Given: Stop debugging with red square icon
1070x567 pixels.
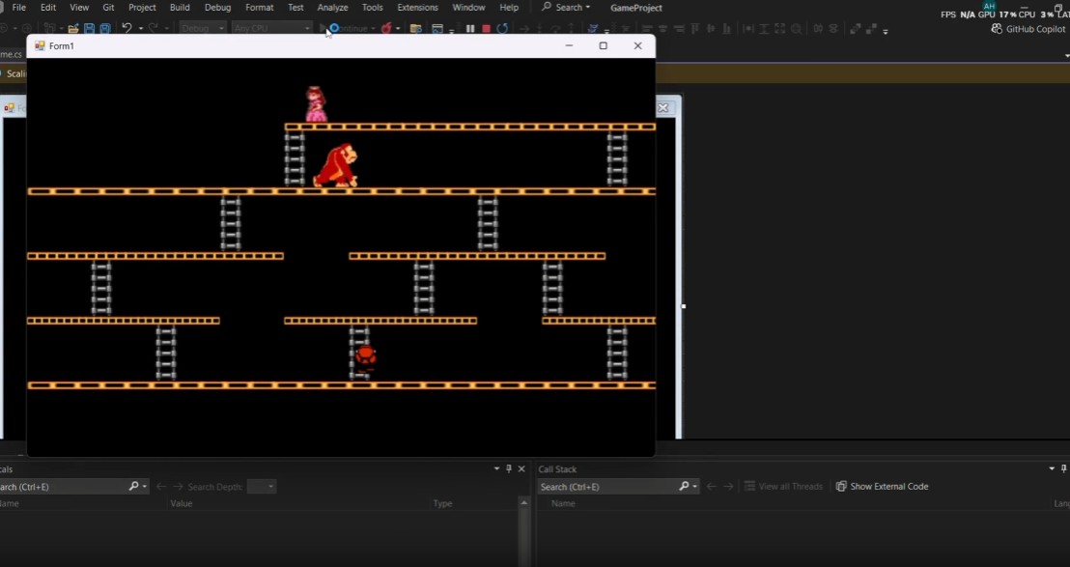Looking at the screenshot, I should point(486,29).
